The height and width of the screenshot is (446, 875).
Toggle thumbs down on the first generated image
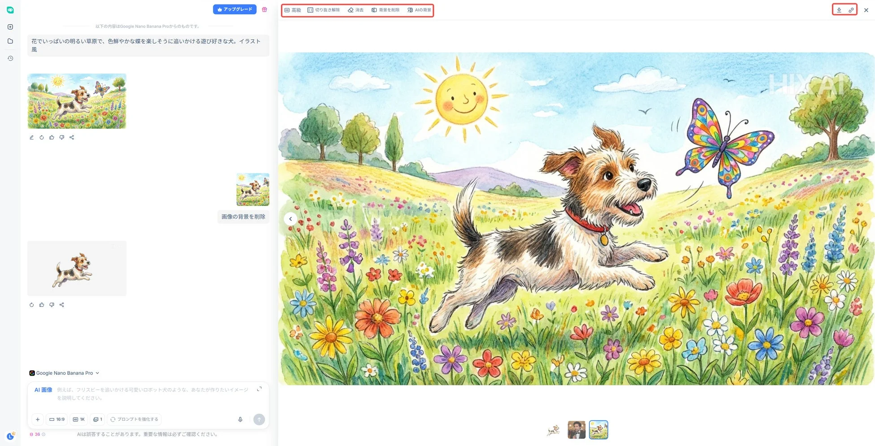(x=61, y=137)
